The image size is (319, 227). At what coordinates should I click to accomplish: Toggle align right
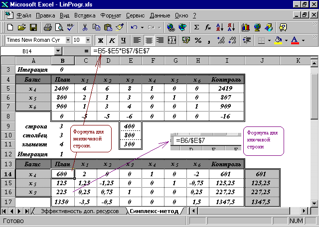click(160, 40)
